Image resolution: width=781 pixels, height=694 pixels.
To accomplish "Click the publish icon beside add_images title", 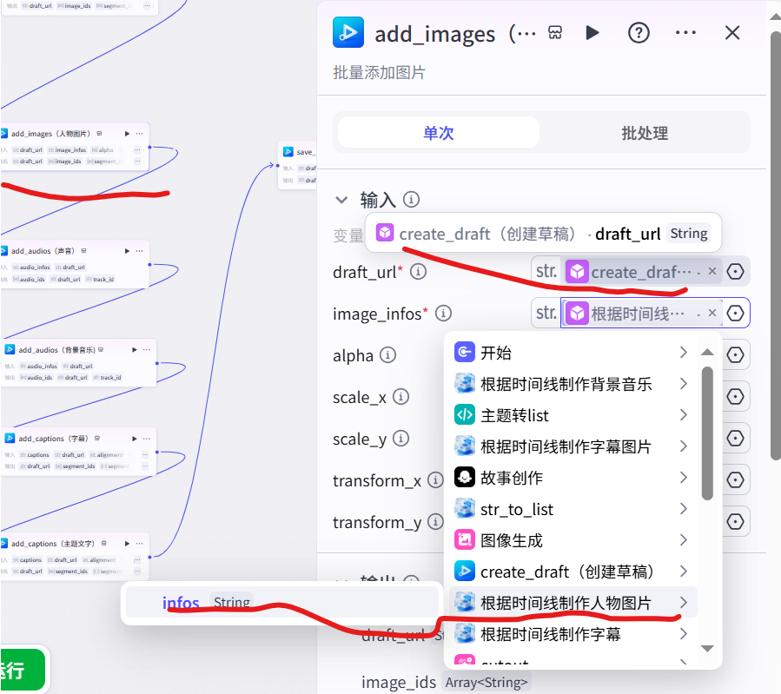I will [x=555, y=33].
